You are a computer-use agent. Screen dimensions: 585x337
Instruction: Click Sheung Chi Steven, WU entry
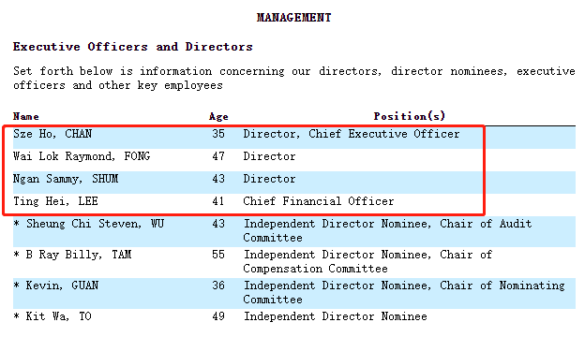pyautogui.click(x=89, y=224)
